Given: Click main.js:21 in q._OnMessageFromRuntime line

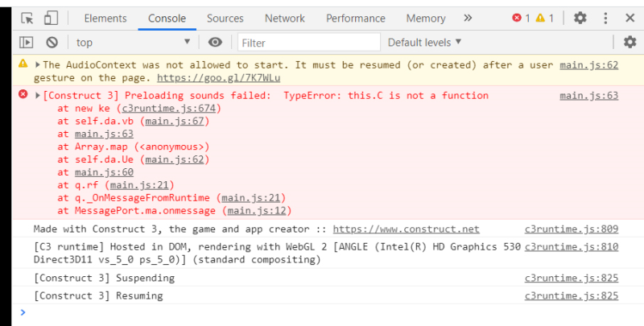Looking at the screenshot, I should point(251,198).
